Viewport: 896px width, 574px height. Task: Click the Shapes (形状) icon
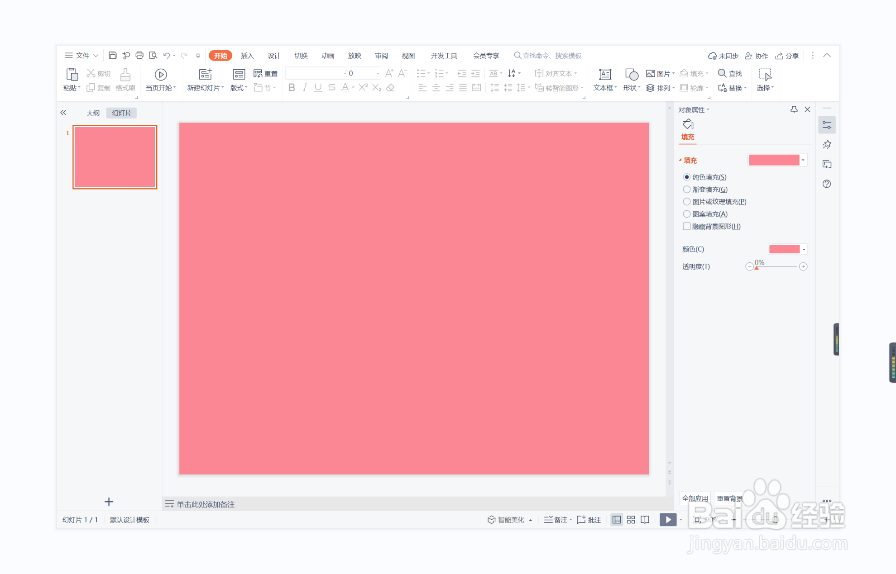631,75
